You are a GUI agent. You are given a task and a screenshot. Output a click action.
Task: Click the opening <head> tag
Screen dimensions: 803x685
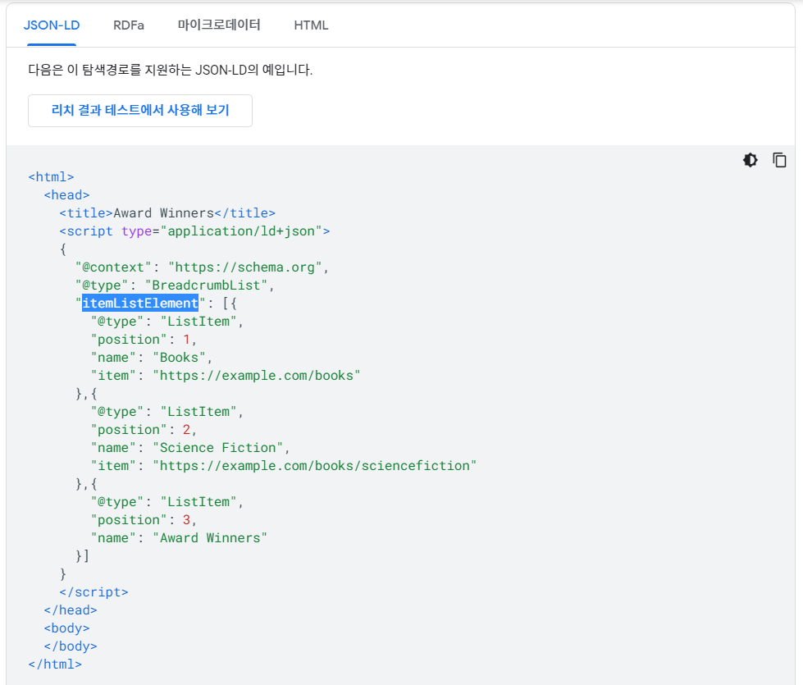[x=66, y=195]
